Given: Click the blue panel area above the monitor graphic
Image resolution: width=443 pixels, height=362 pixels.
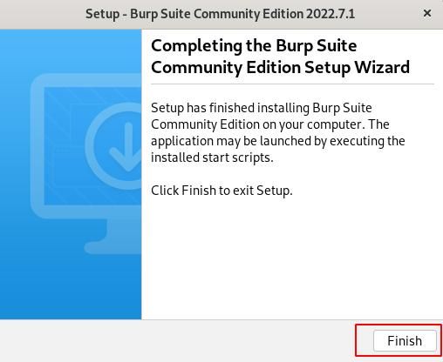Looking at the screenshot, I should pyautogui.click(x=71, y=50).
